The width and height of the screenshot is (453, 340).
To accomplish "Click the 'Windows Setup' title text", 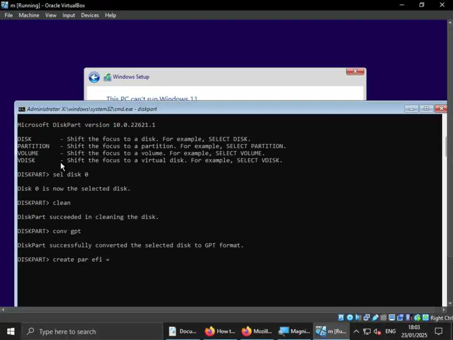I will [x=131, y=77].
